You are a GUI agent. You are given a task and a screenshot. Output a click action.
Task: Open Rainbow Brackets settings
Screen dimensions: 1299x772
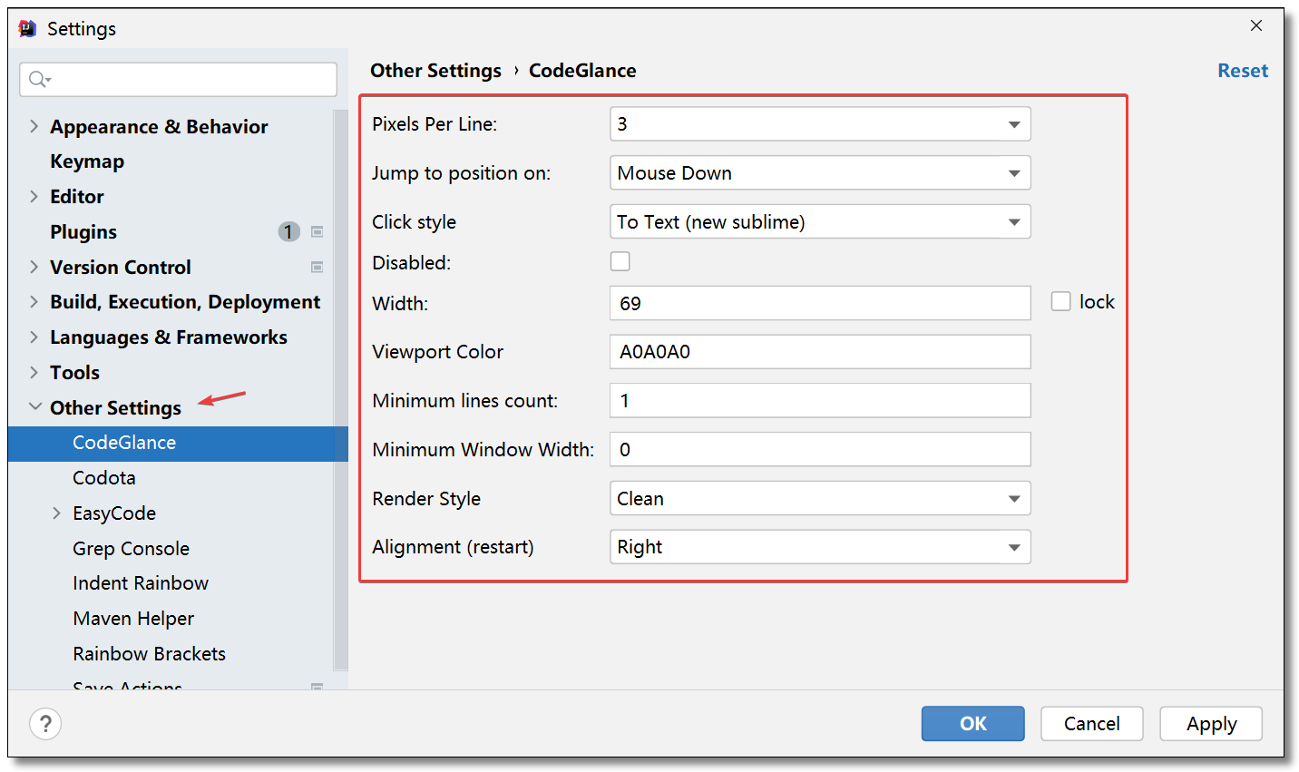click(150, 654)
